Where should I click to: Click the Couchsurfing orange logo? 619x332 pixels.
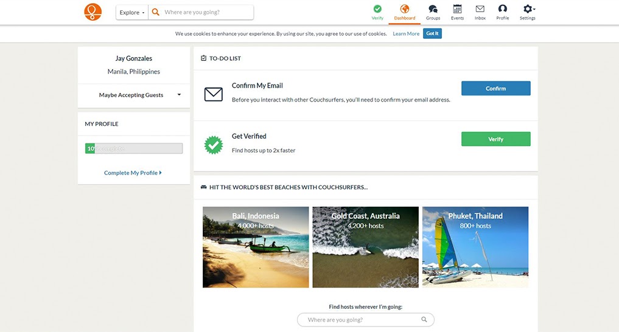(93, 12)
